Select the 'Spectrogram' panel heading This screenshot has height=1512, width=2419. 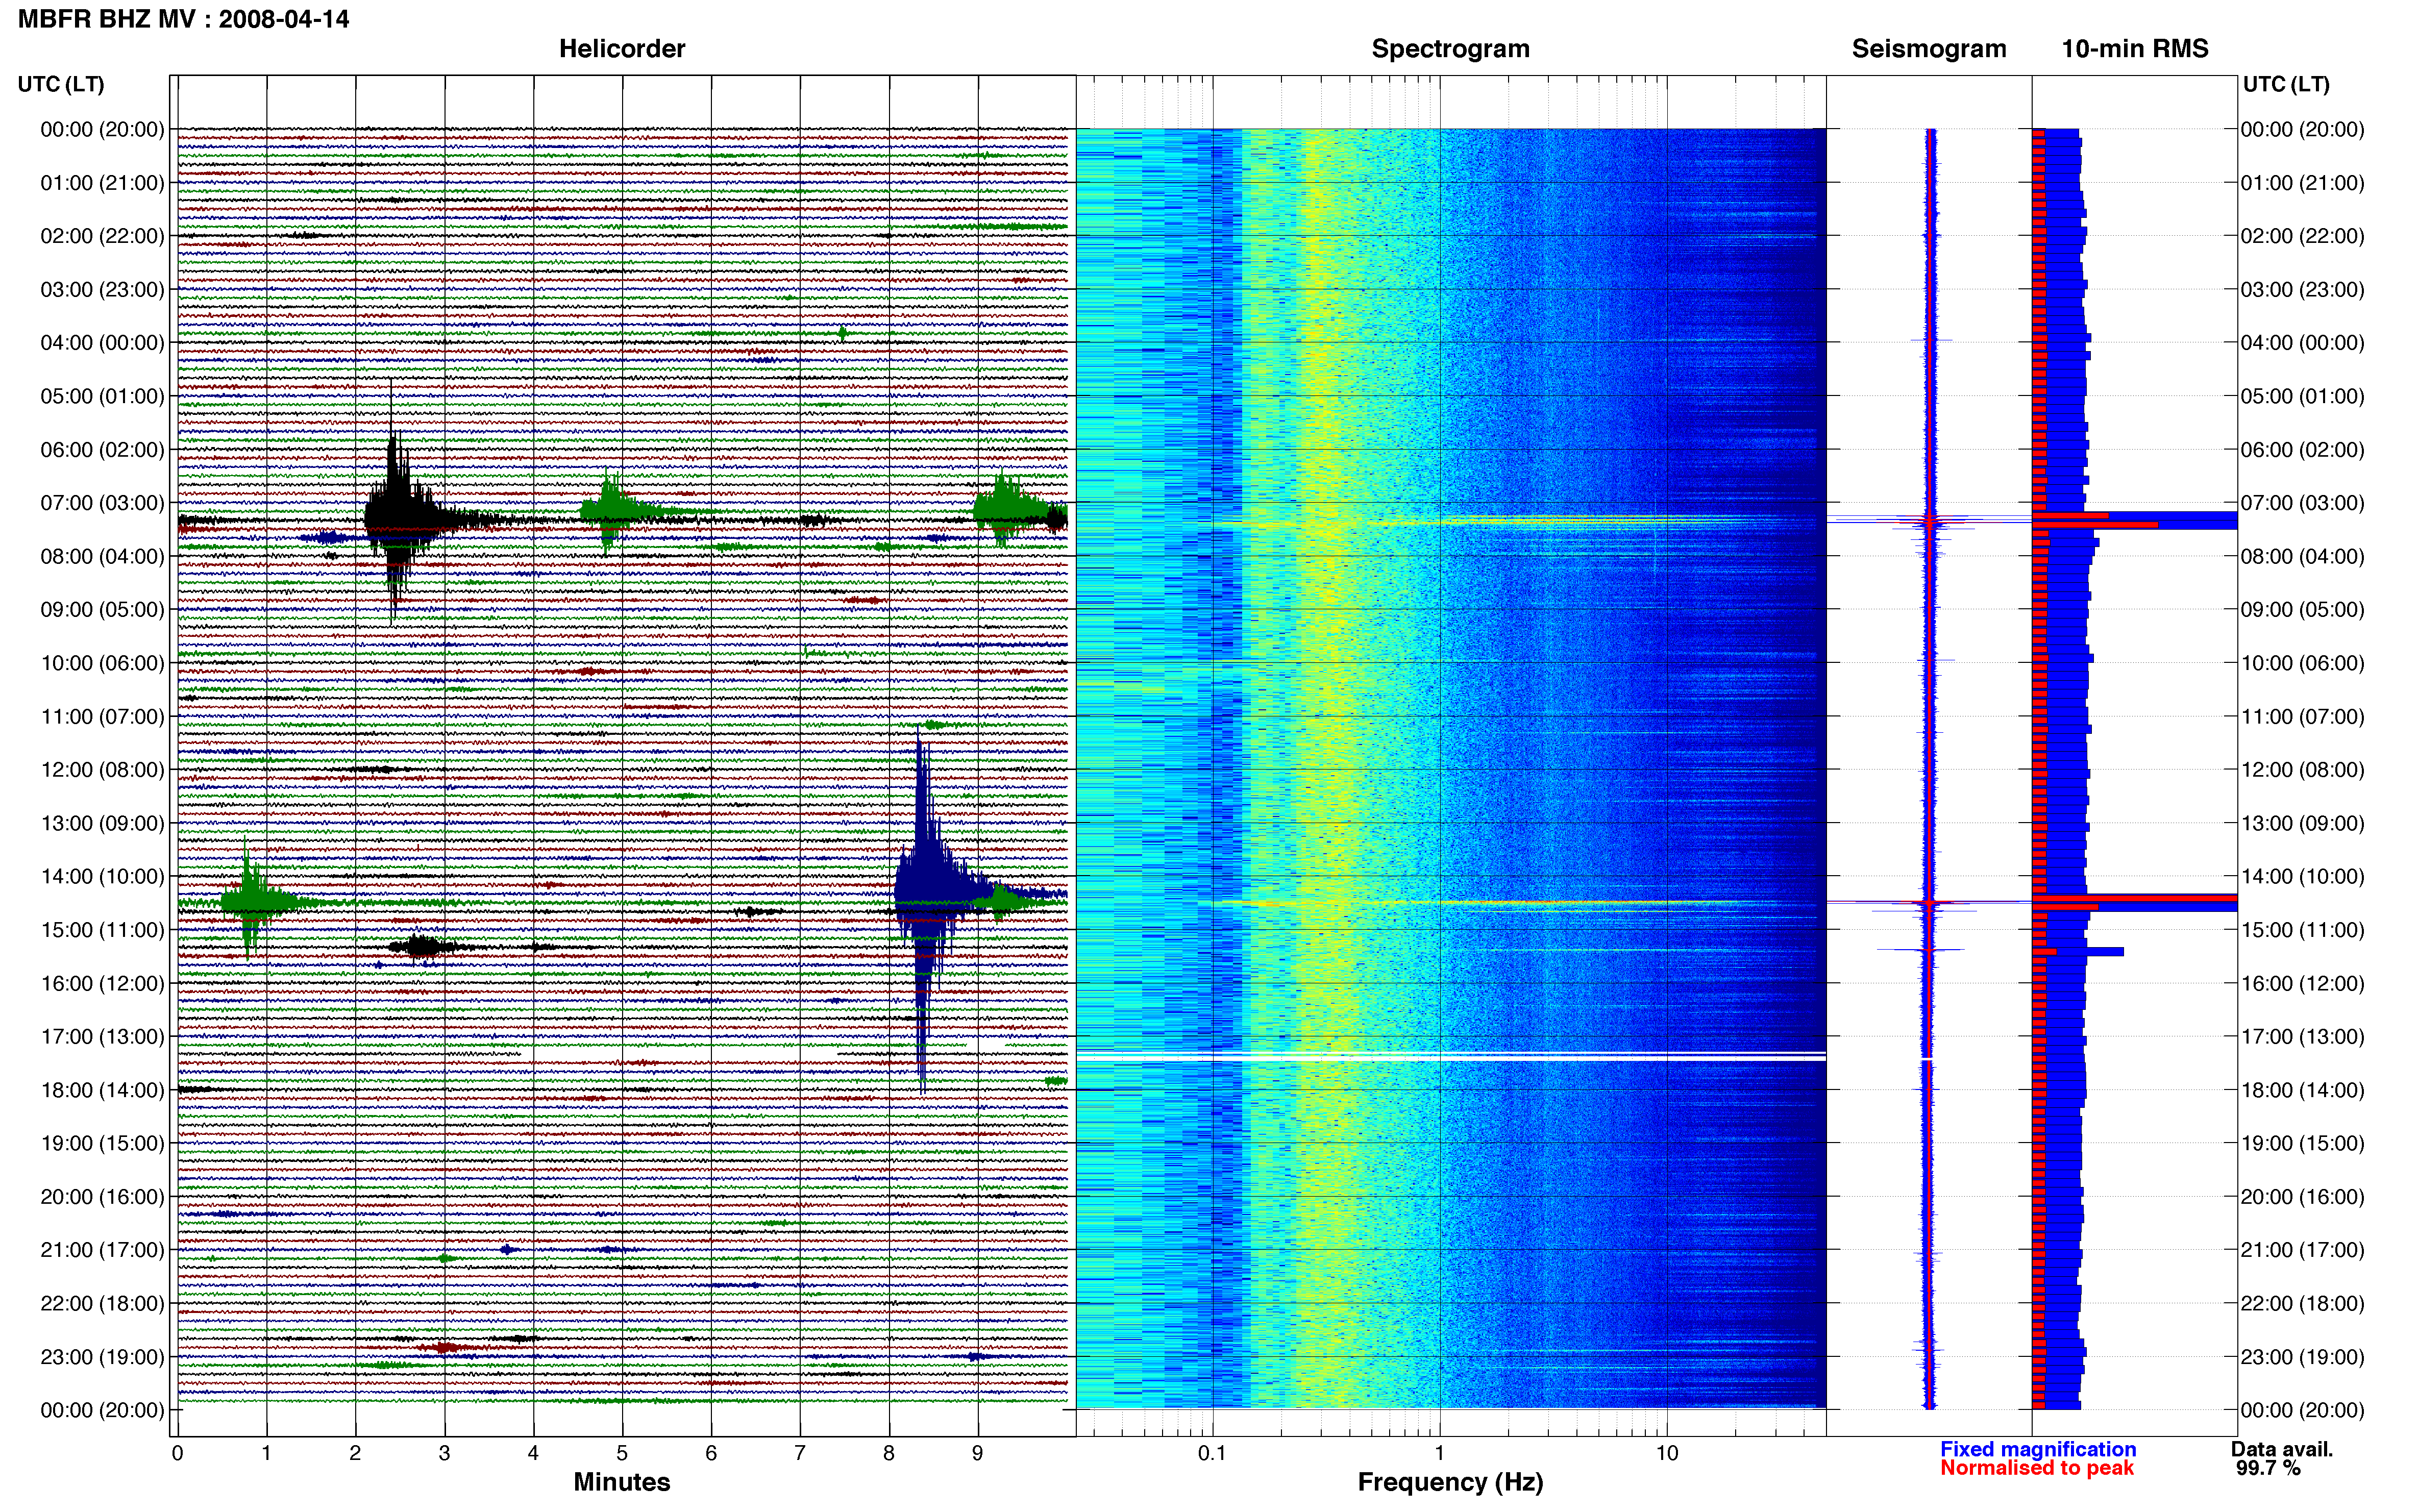pos(1450,49)
